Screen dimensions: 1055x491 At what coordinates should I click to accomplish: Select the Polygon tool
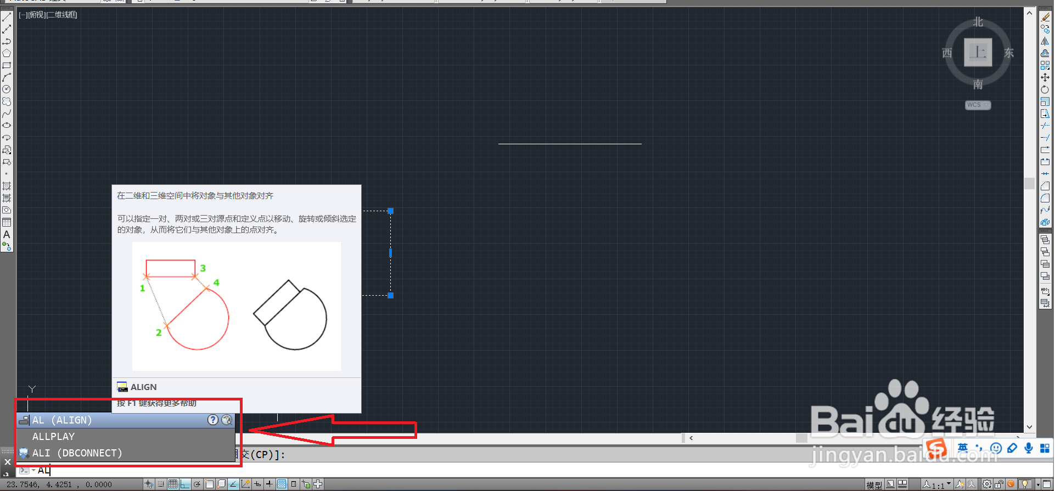coord(7,53)
